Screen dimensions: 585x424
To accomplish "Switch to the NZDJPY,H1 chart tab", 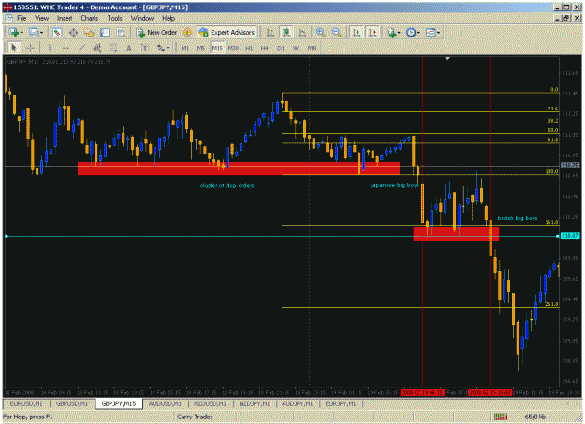I will (255, 403).
